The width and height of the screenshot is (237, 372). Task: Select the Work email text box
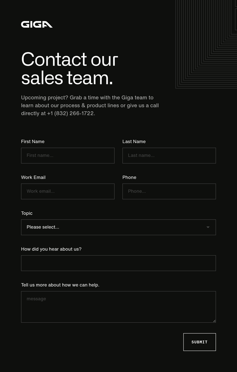(68, 191)
